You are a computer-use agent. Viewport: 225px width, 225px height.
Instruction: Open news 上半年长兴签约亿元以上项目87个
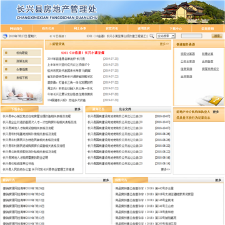pyautogui.click(x=69, y=64)
